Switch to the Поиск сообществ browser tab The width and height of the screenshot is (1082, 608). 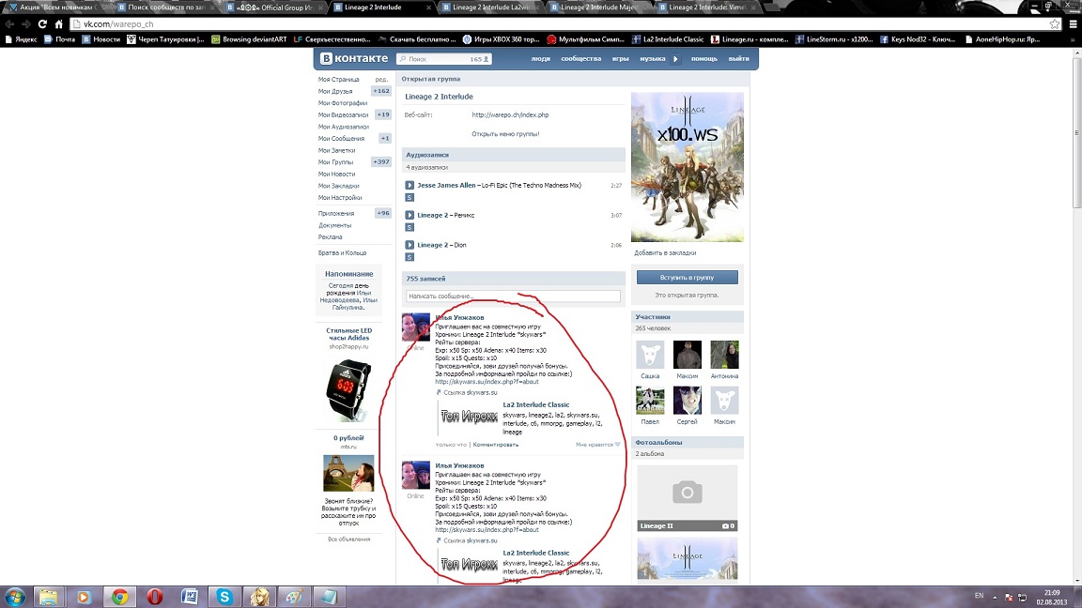(x=165, y=8)
